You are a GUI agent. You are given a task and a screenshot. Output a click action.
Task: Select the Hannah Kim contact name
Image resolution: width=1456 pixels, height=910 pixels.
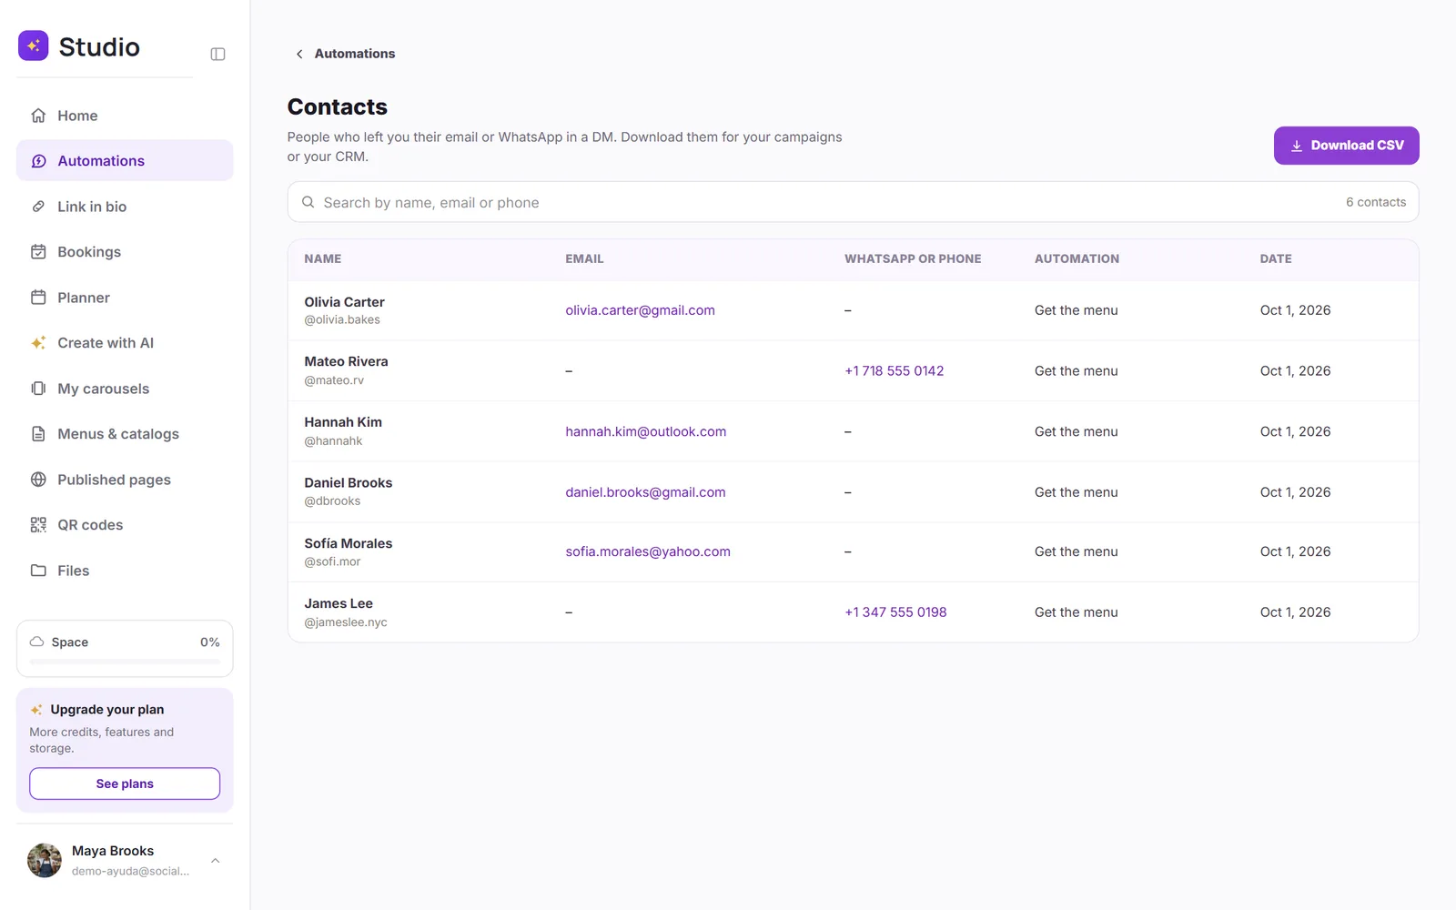(x=343, y=422)
